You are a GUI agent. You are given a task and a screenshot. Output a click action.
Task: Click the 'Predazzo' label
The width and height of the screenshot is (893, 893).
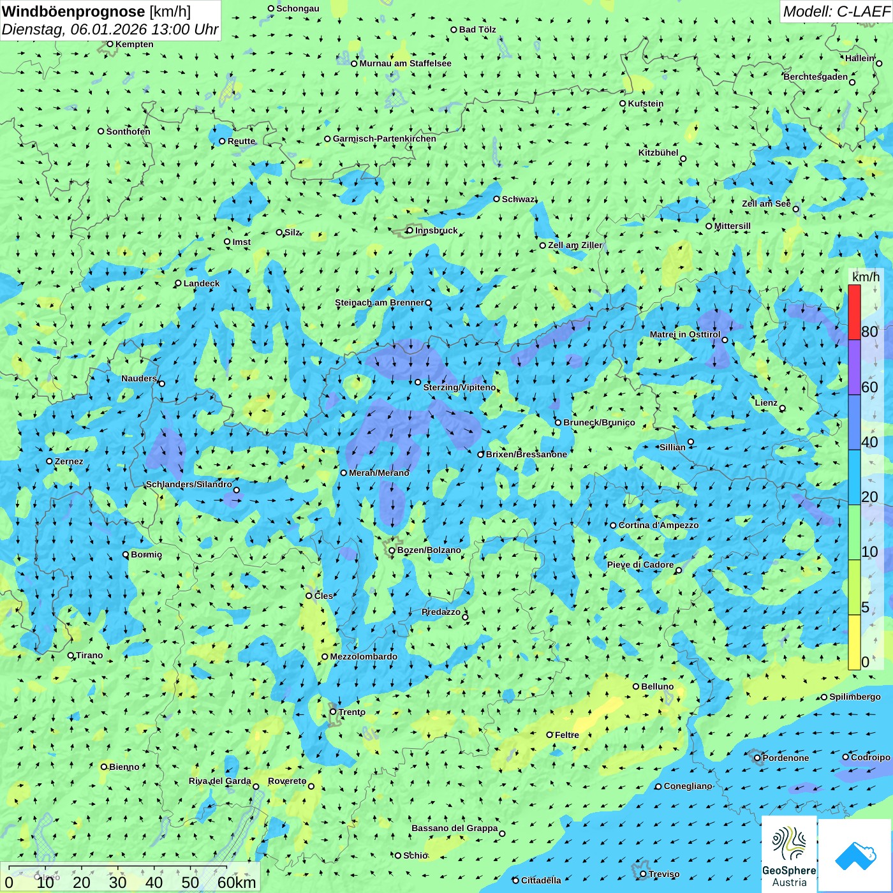point(441,612)
